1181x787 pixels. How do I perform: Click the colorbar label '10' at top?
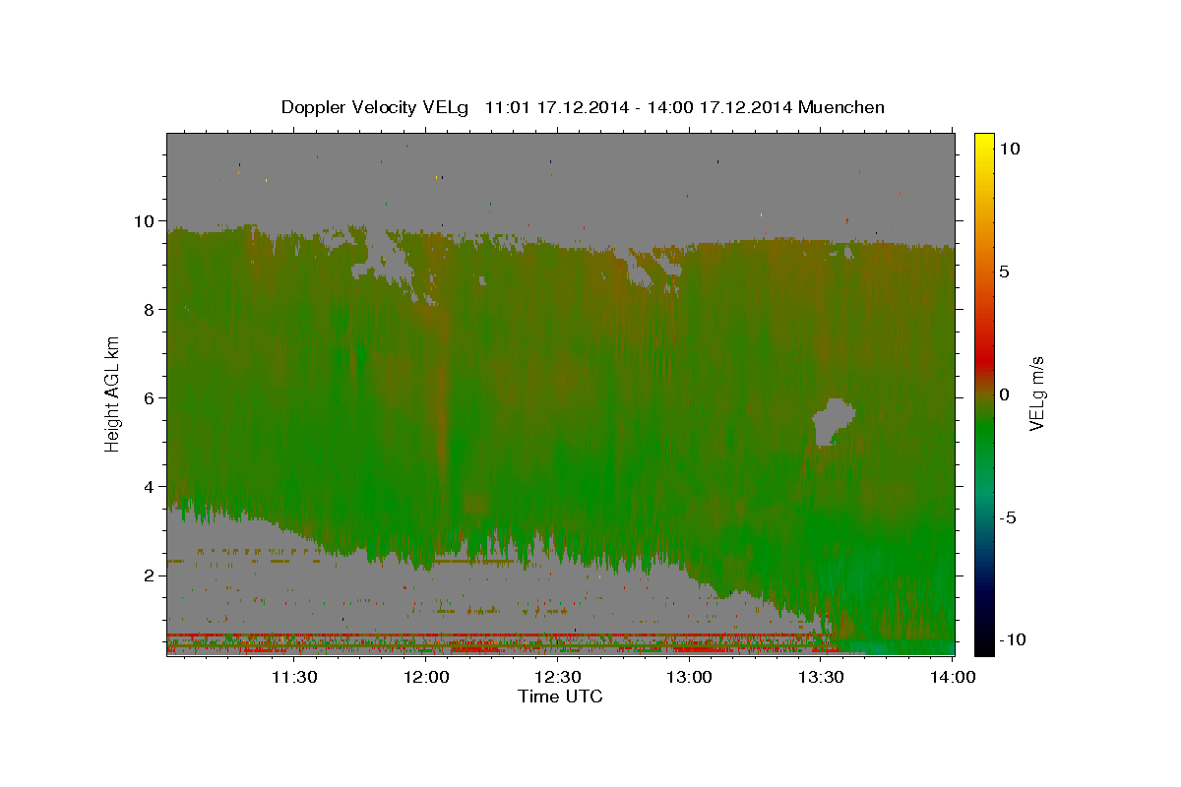click(x=1009, y=149)
